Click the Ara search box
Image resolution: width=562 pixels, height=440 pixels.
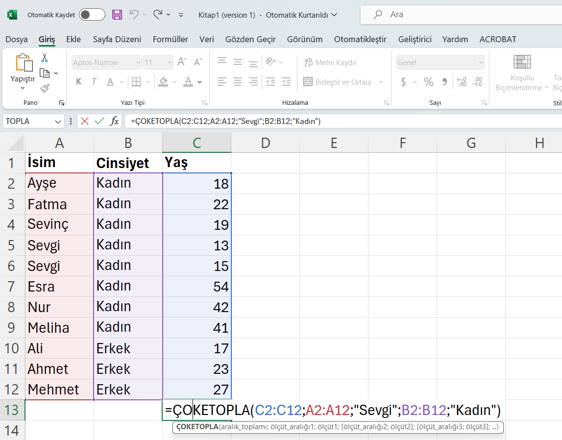pyautogui.click(x=461, y=15)
